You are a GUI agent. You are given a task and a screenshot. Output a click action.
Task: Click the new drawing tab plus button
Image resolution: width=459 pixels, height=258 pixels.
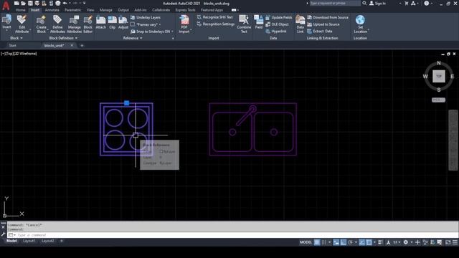(82, 45)
